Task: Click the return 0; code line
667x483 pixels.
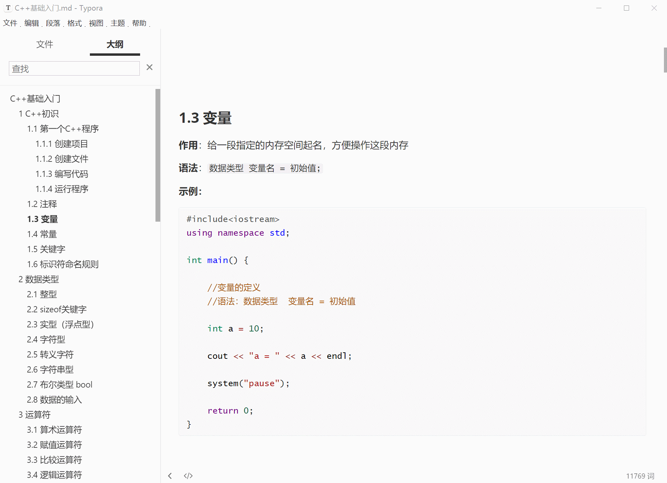Action: pos(230,411)
